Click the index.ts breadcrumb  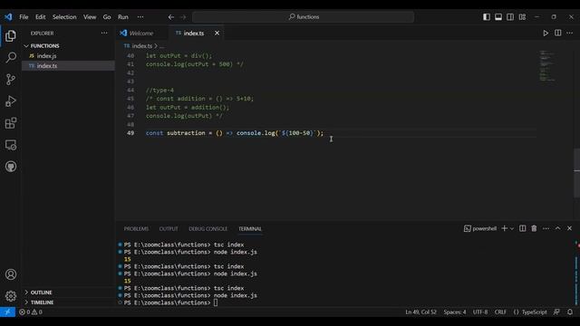[x=142, y=46]
